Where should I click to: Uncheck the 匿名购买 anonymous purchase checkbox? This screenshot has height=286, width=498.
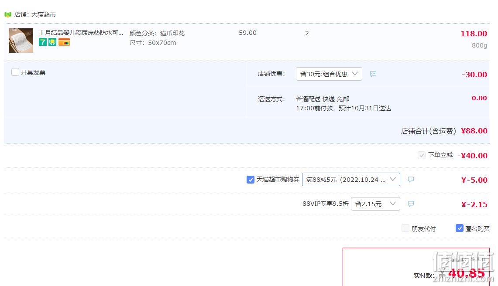point(459,228)
